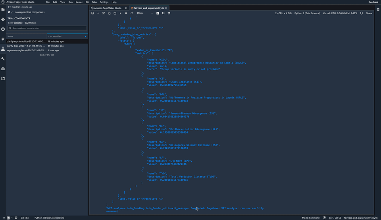This screenshot has height=220, width=381.
Task: Interrupt the kernel with the stop button
Action: (126, 13)
